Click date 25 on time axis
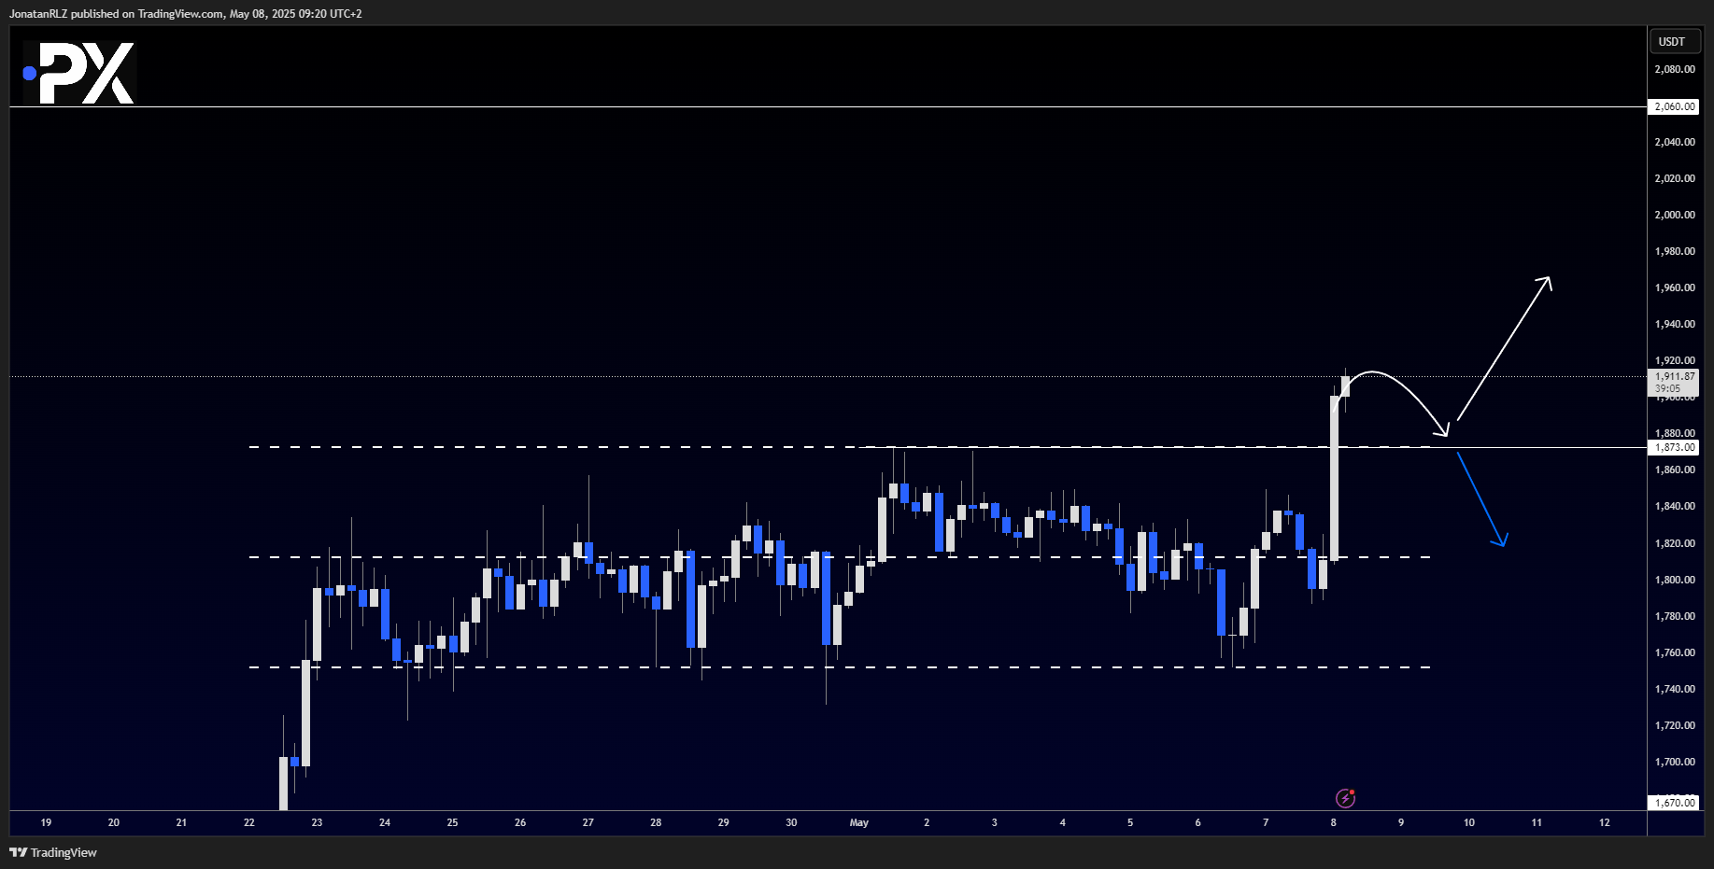This screenshot has width=1714, height=869. (452, 822)
